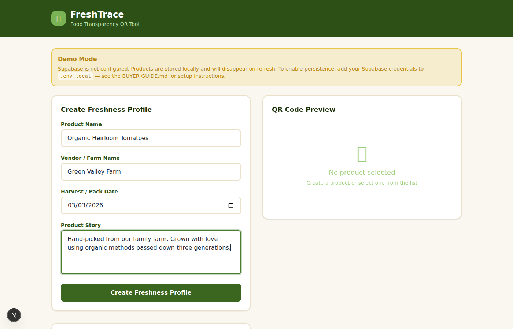
Task: Click the QR placeholder icon in preview
Action: tap(362, 154)
